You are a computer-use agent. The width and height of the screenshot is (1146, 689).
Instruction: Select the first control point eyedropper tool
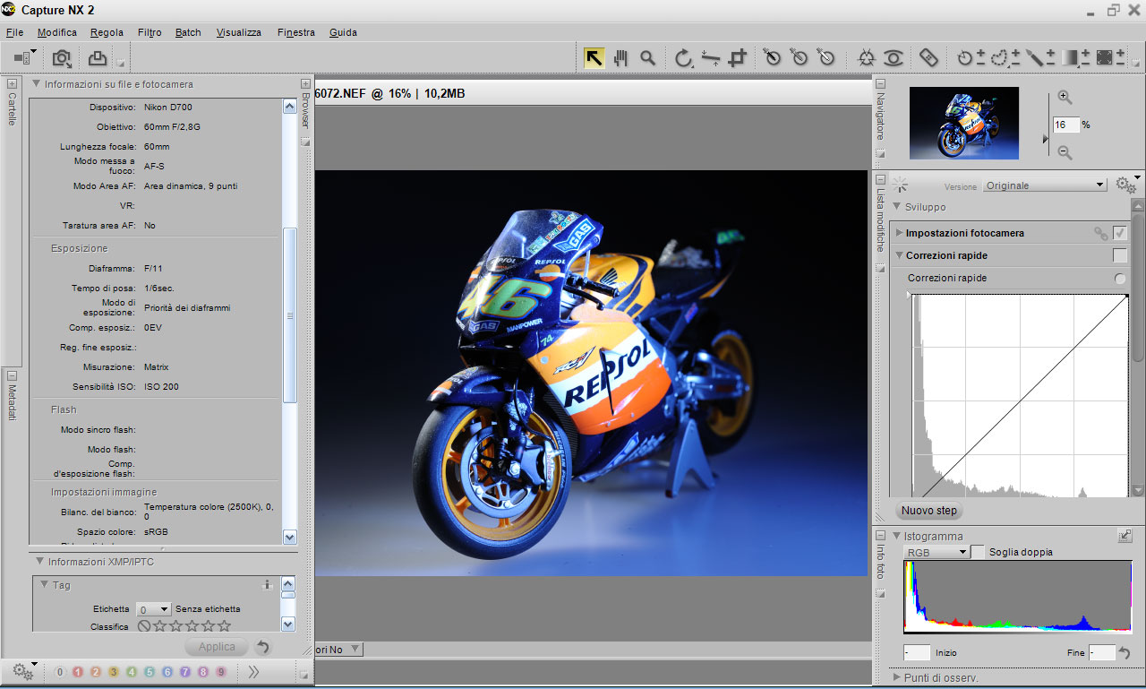(x=773, y=58)
